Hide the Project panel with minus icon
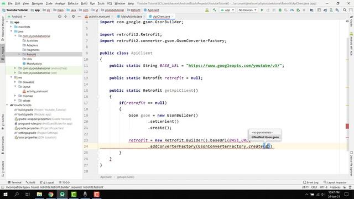 (79, 17)
